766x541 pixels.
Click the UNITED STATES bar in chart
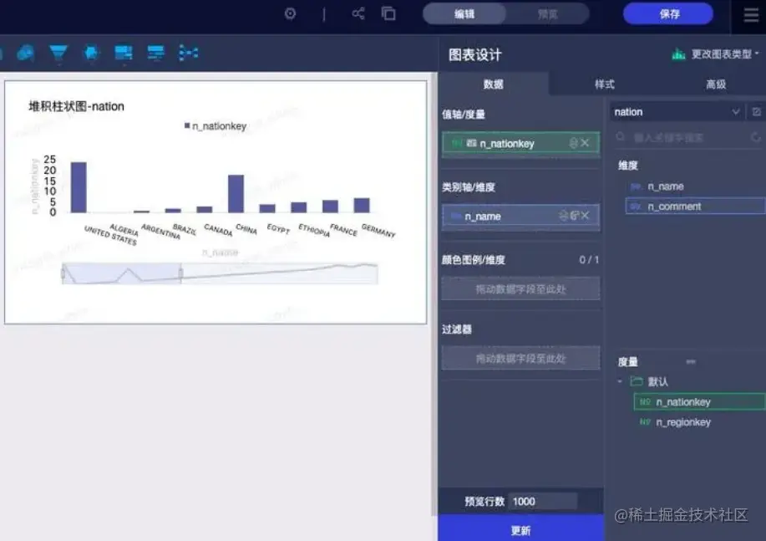[79, 187]
